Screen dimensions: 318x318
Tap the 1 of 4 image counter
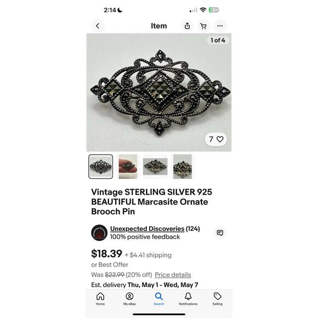[x=218, y=41]
